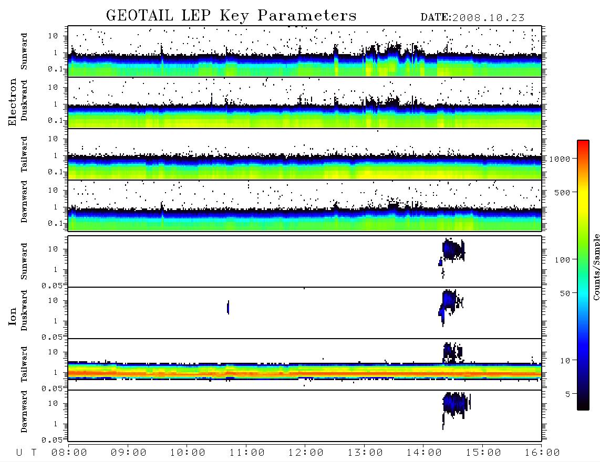Click the 500 tick on the colorbar
The width and height of the screenshot is (600, 462).
[563, 192]
